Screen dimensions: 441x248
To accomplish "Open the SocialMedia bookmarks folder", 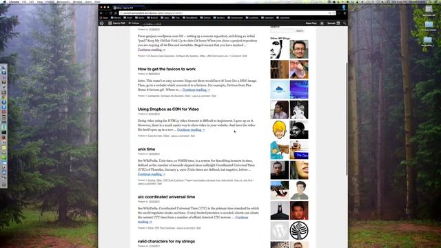I will click(x=190, y=18).
